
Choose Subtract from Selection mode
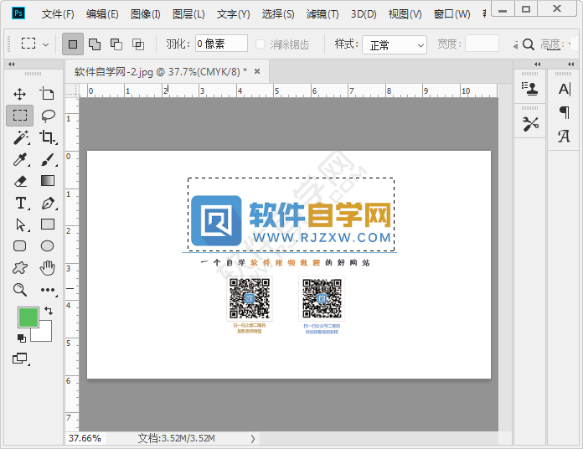pos(116,44)
